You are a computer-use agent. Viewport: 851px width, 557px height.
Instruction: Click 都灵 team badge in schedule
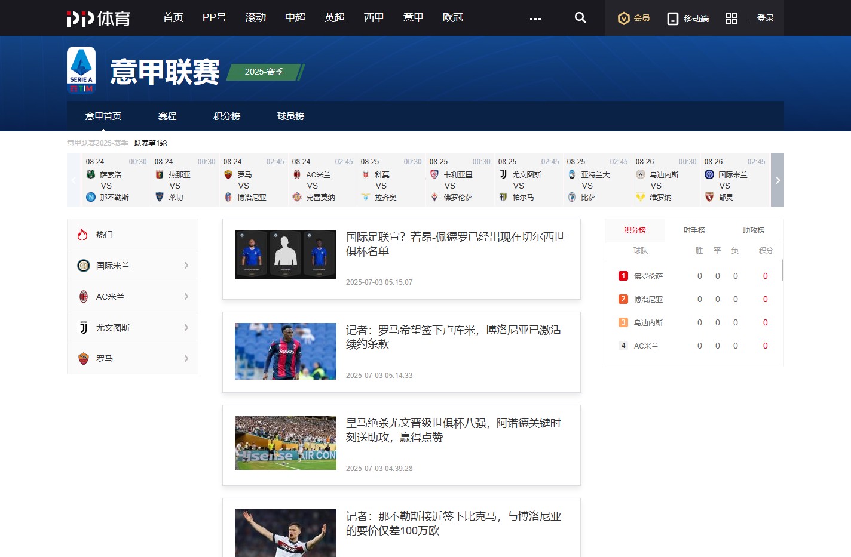[x=709, y=197]
